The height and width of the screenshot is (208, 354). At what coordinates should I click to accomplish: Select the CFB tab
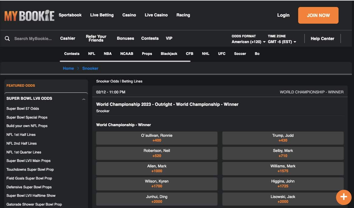(190, 54)
